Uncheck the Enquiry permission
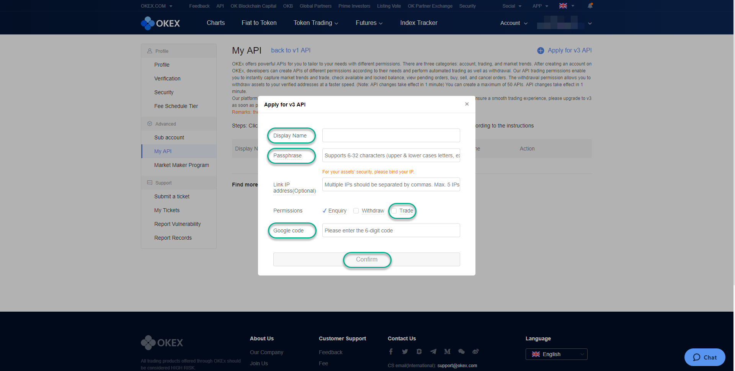This screenshot has height=371, width=735. 325,211
